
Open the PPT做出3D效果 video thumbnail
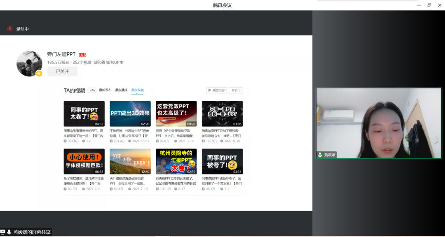[130, 114]
